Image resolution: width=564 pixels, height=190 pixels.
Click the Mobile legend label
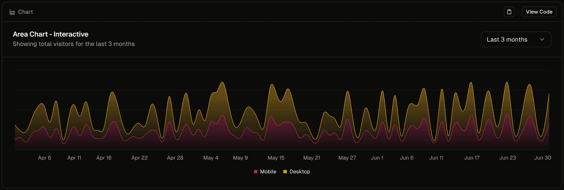pos(268,172)
